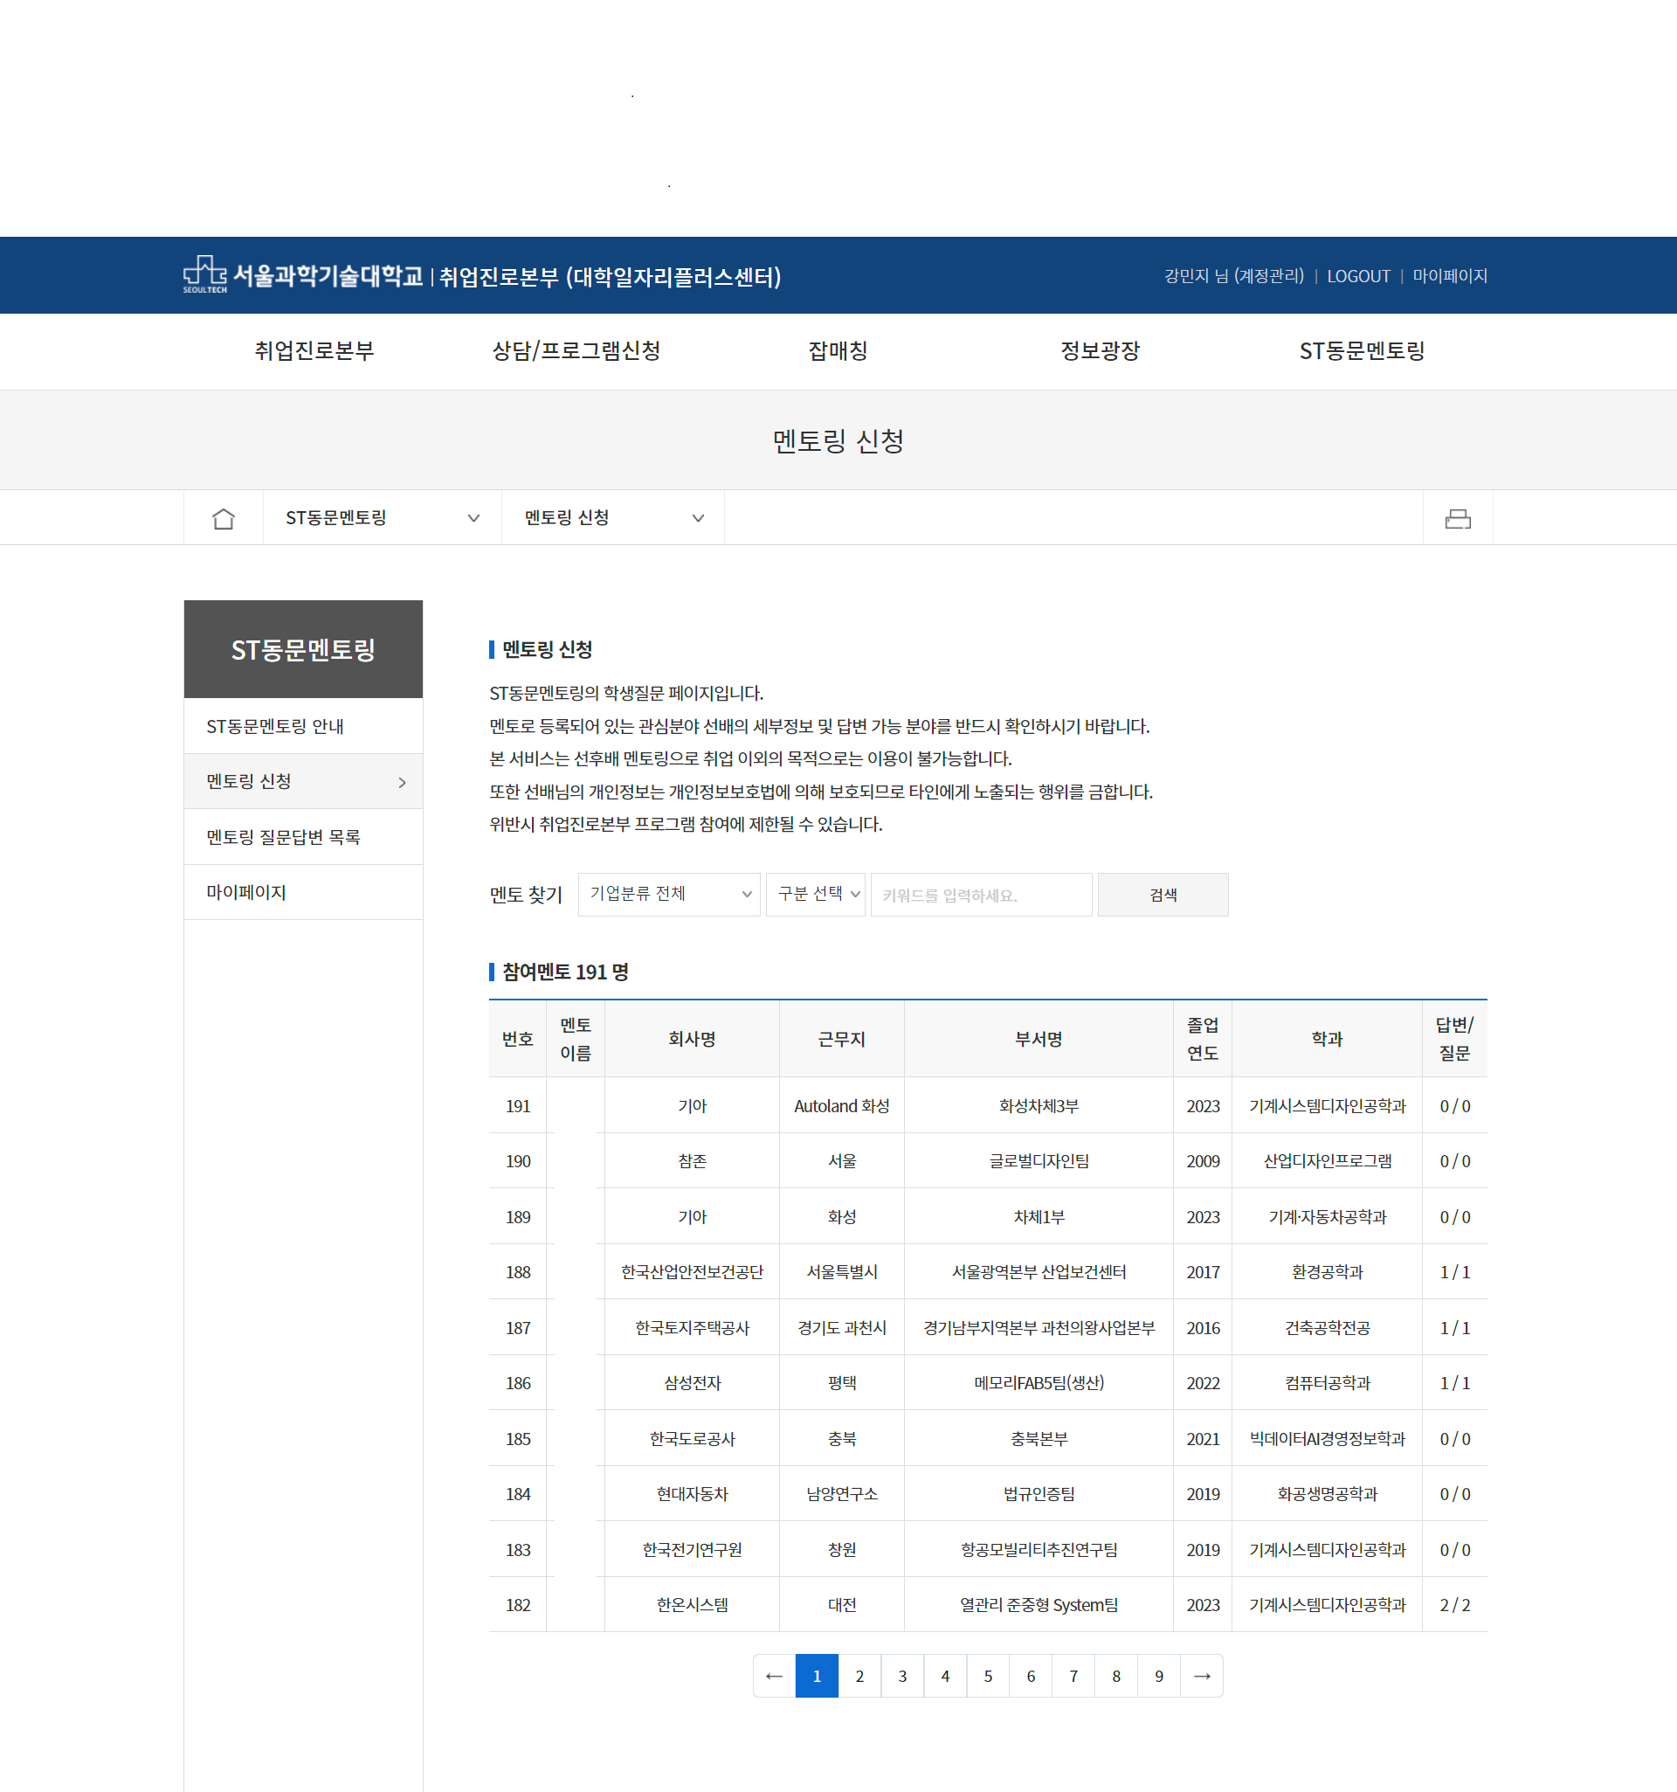The image size is (1677, 1792).
Task: Click 글로벌디자인팀 department cell
Action: pos(1039,1161)
